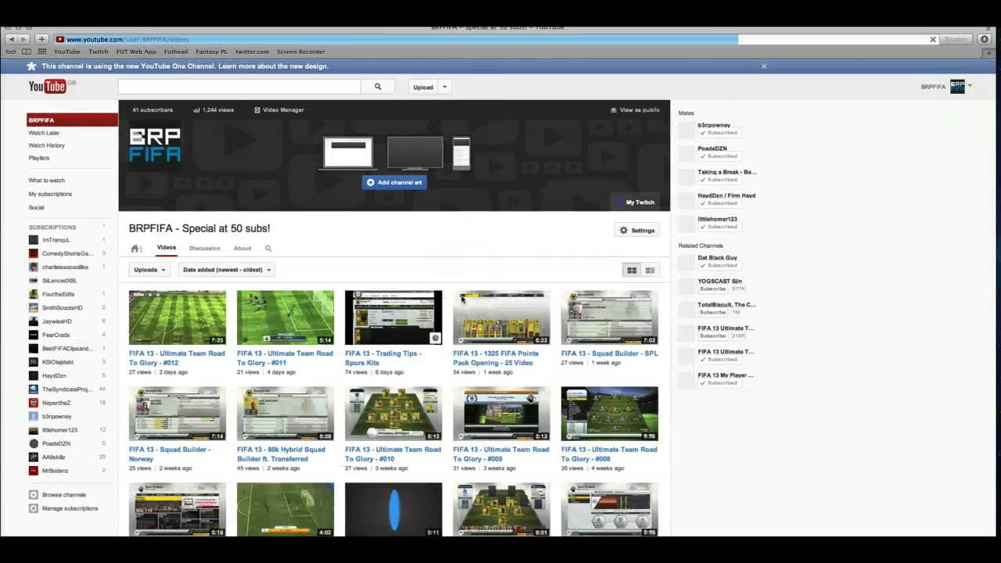Click the Video Manager icon link
Image resolution: width=1001 pixels, height=563 pixels.
pyautogui.click(x=257, y=110)
